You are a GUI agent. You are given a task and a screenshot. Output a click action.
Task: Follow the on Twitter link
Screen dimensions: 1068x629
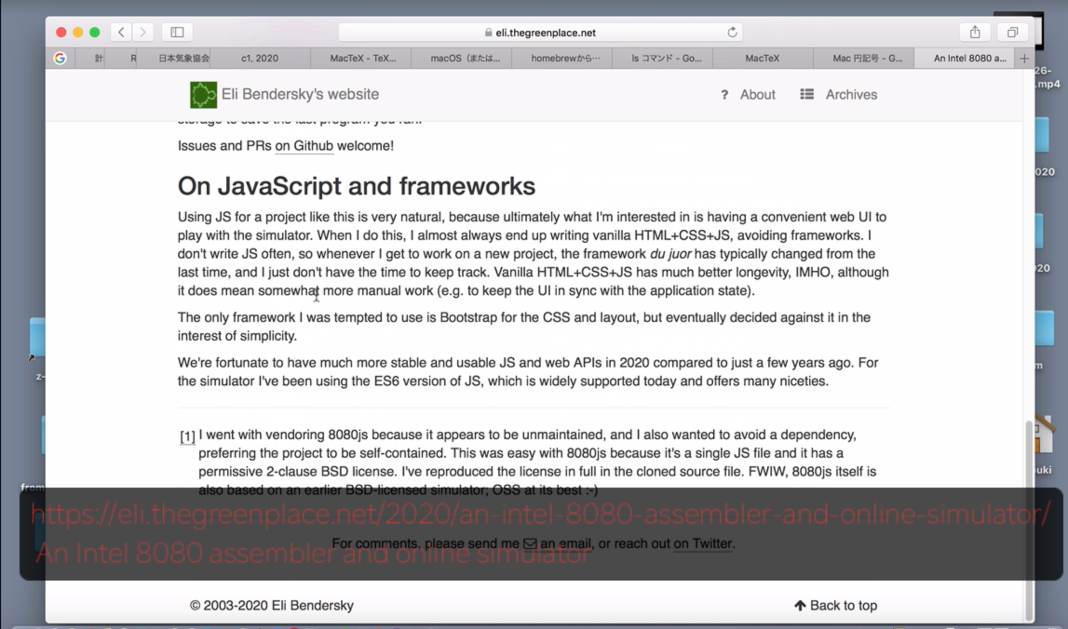point(703,543)
